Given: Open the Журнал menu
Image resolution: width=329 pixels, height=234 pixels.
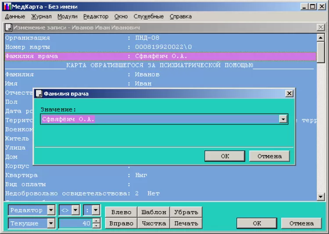Looking at the screenshot, I should [x=41, y=16].
